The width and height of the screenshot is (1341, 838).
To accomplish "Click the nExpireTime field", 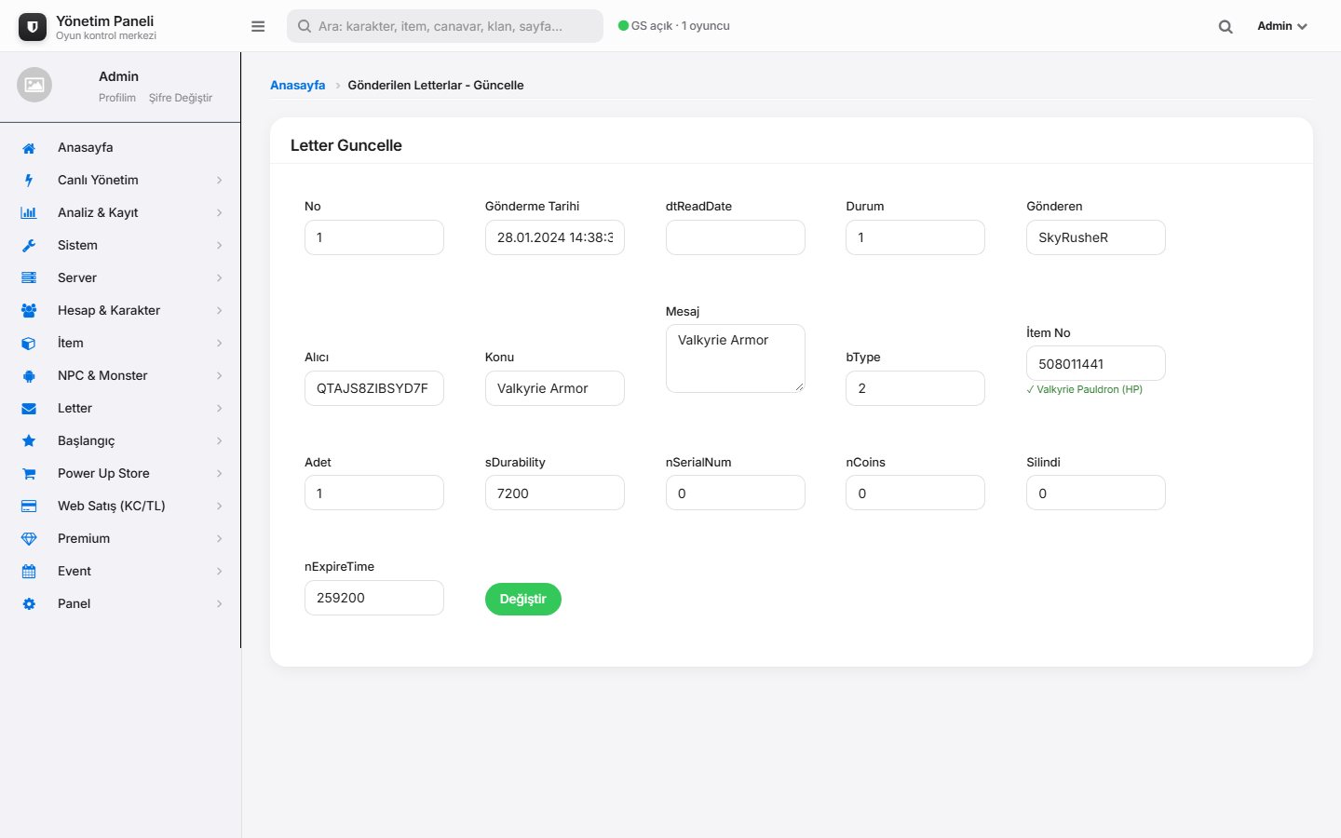I will (374, 598).
